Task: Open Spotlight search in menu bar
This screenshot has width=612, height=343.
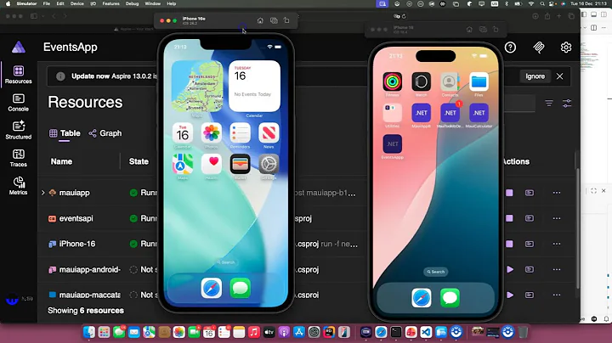Action: tap(542, 3)
